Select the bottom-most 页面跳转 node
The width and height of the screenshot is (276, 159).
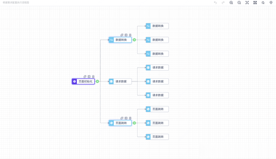pos(157,137)
